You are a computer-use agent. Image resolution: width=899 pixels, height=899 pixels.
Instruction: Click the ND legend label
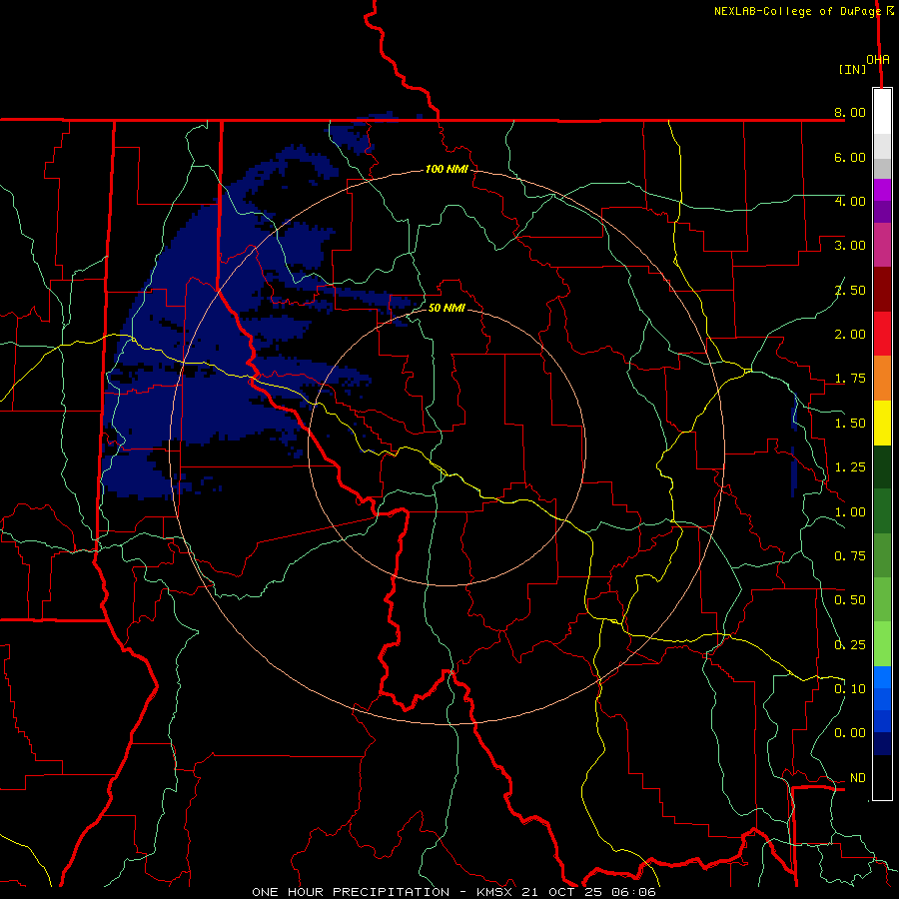pos(858,778)
